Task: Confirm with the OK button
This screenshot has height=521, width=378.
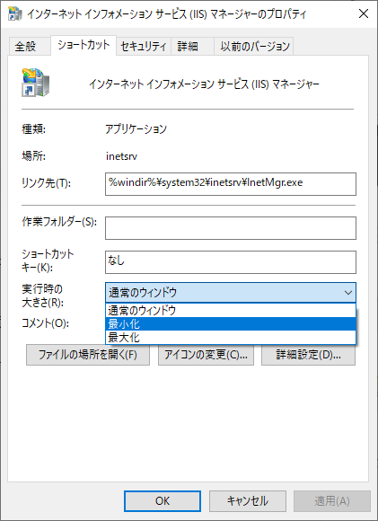Action: pyautogui.click(x=163, y=501)
